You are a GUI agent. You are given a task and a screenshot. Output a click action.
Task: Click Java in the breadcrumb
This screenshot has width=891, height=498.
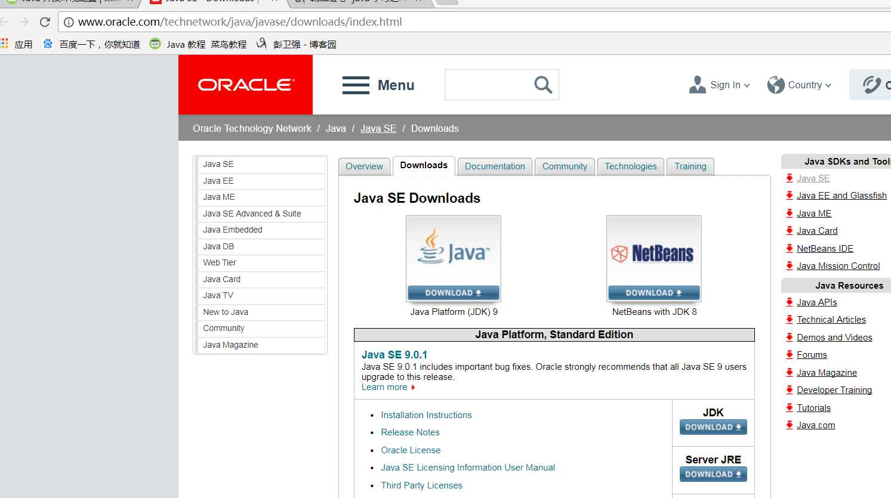pos(335,128)
